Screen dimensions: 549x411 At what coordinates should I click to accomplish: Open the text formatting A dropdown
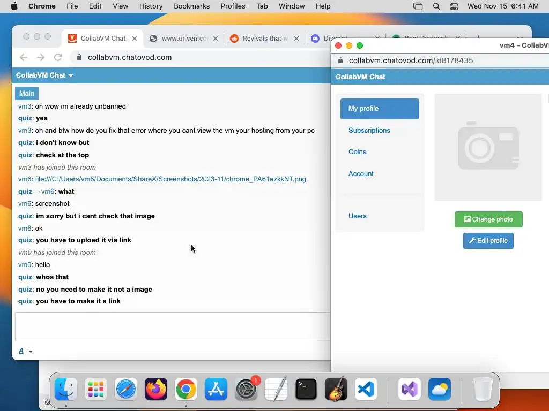pyautogui.click(x=26, y=351)
